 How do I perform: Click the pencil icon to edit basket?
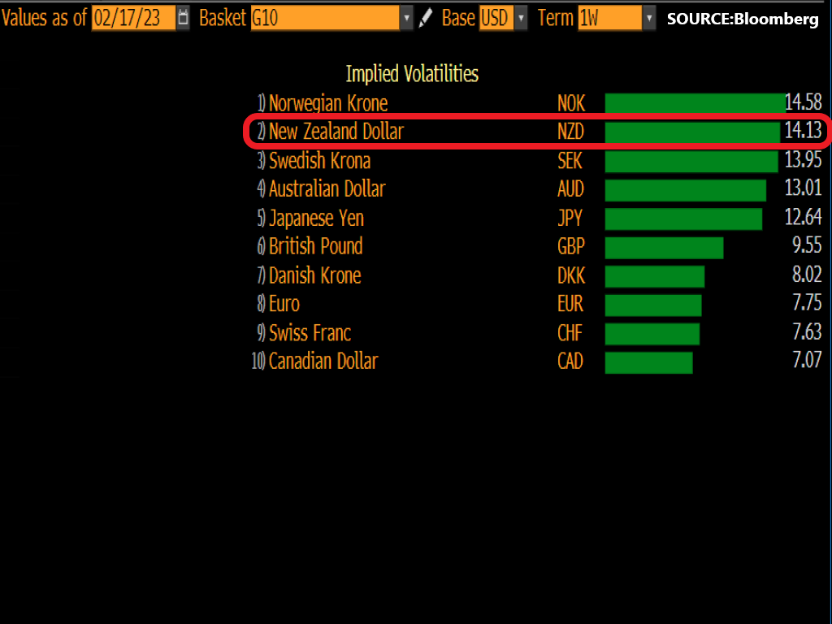(425, 18)
